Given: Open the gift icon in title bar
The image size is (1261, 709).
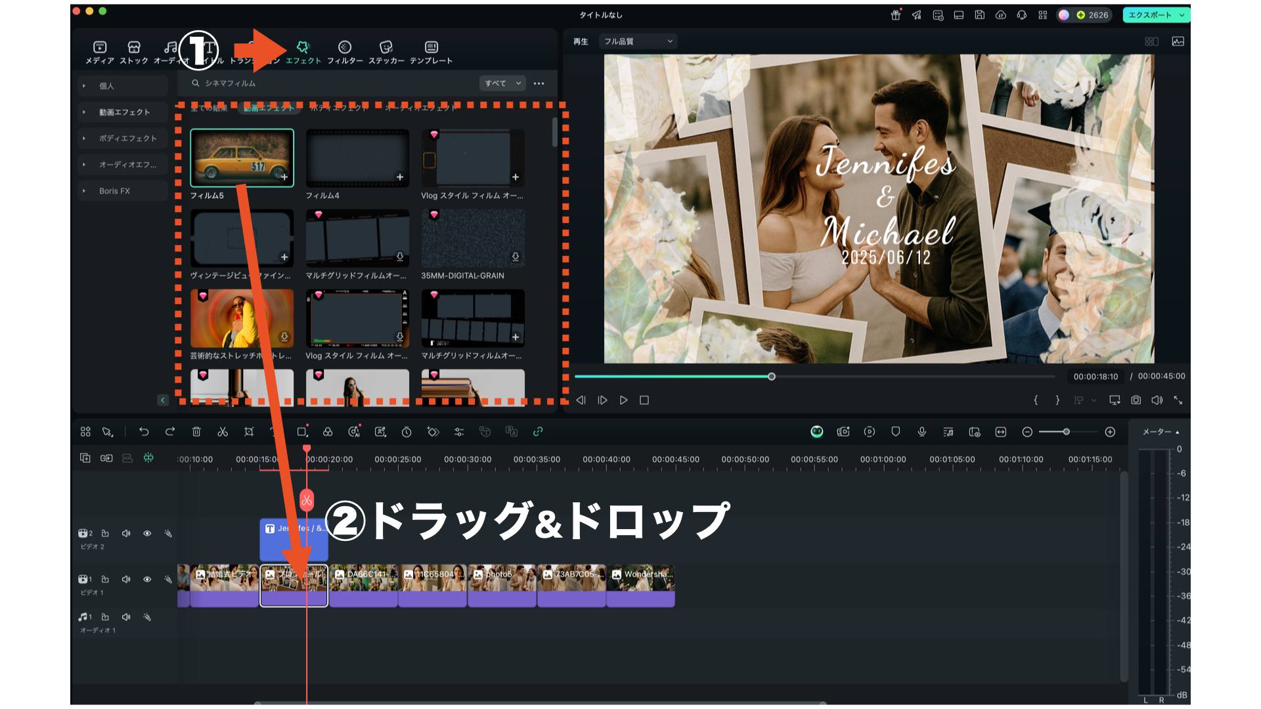Looking at the screenshot, I should coord(896,14).
